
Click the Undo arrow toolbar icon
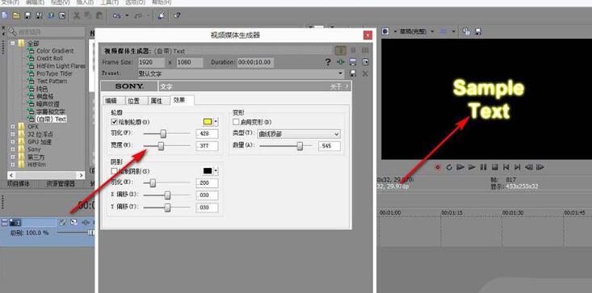(116, 15)
